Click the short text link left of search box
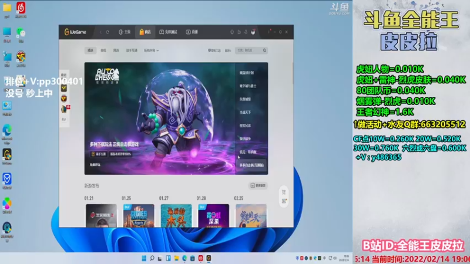 tap(228, 50)
